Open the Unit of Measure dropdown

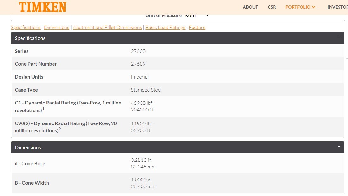point(197,16)
